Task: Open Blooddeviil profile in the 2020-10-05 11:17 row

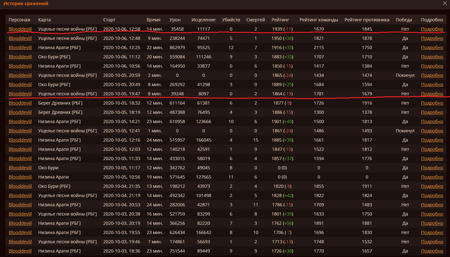Action: pyautogui.click(x=20, y=168)
